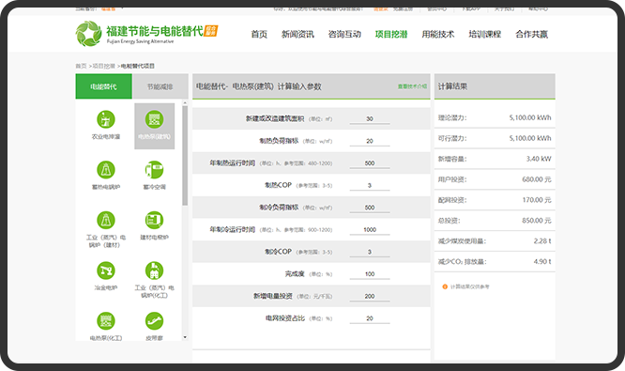Click the 制冷COP input field
Image resolution: width=625 pixels, height=371 pixels.
tap(370, 252)
